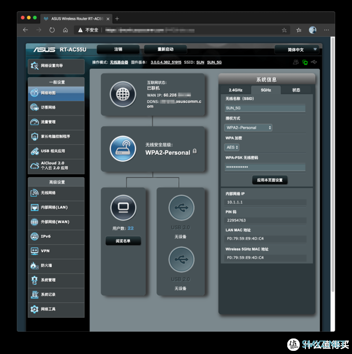Open 系统记录 system log
This screenshot has height=354, width=352.
click(x=56, y=294)
